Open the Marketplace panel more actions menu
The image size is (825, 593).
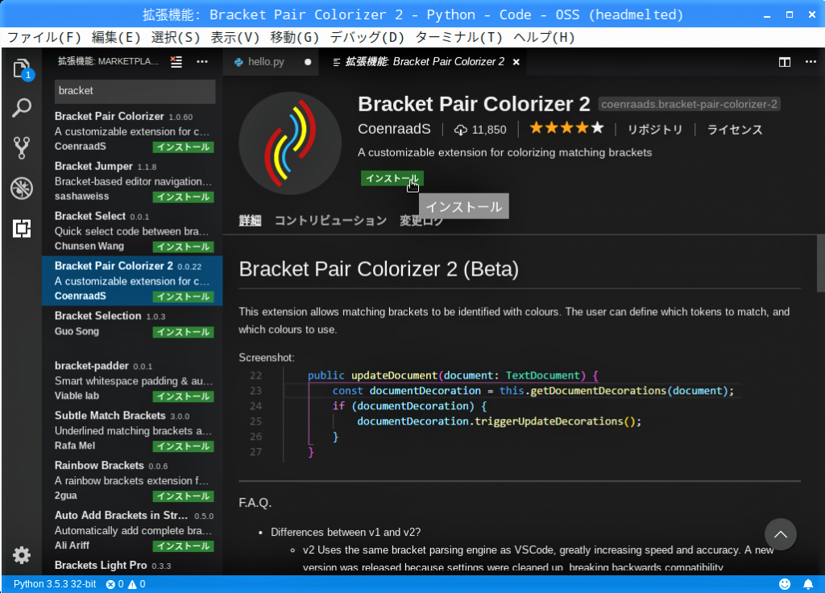tap(202, 61)
